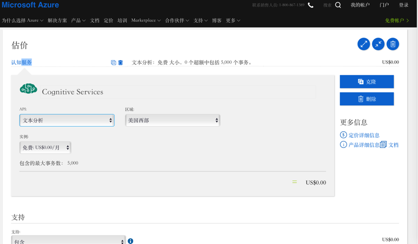Click small clone icon beside 认知服务
Image resolution: width=418 pixels, height=244 pixels.
pos(114,63)
